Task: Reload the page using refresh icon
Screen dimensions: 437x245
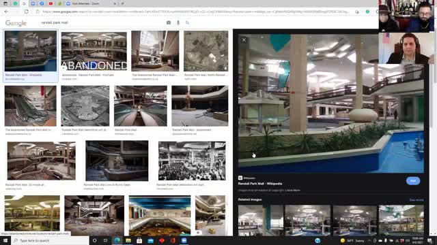Action: pos(26,12)
